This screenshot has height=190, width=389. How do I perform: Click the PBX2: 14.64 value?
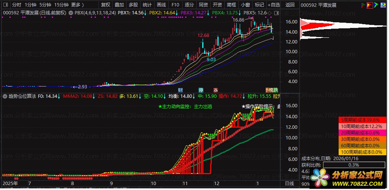(x=162, y=13)
